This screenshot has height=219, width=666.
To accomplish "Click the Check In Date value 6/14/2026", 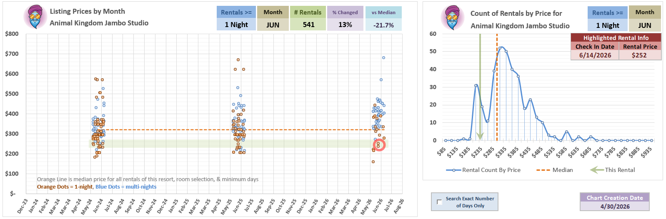I will 595,55.
